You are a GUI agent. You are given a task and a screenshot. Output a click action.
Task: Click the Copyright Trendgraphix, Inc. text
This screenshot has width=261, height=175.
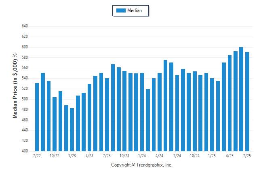[142, 165]
